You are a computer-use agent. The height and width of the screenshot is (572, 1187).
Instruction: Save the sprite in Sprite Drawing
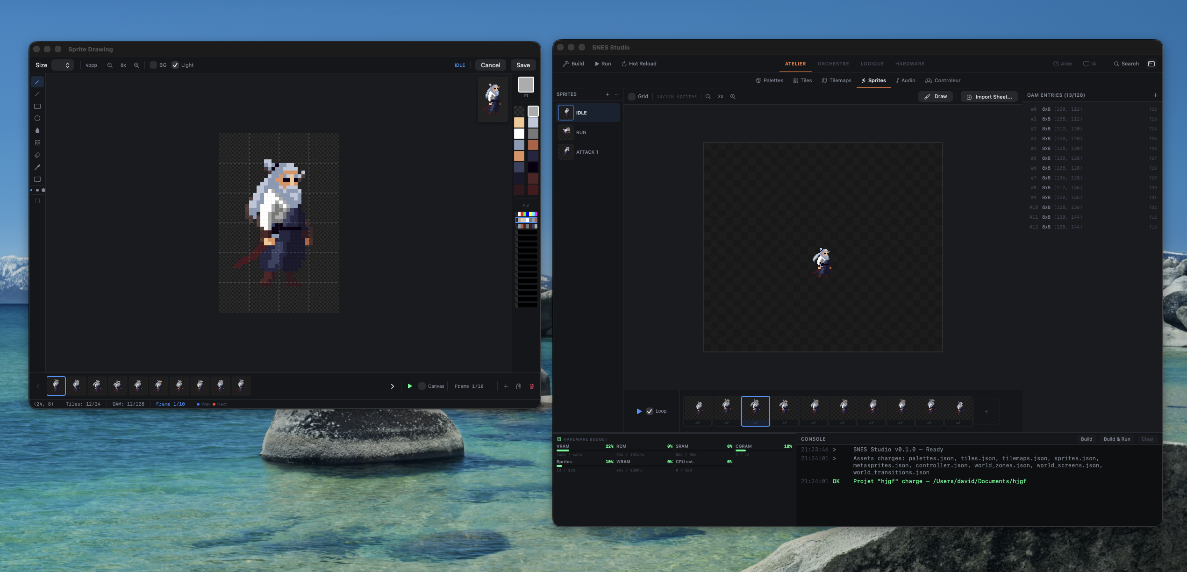pyautogui.click(x=523, y=65)
